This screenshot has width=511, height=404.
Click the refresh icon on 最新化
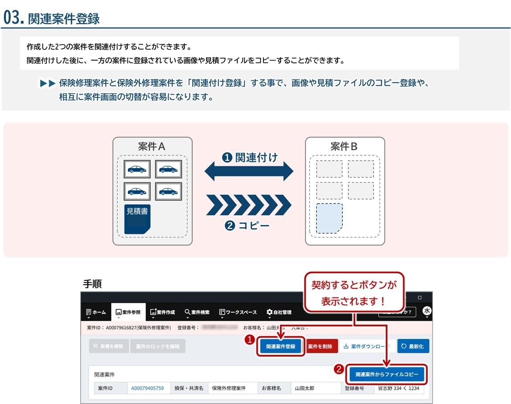404,346
